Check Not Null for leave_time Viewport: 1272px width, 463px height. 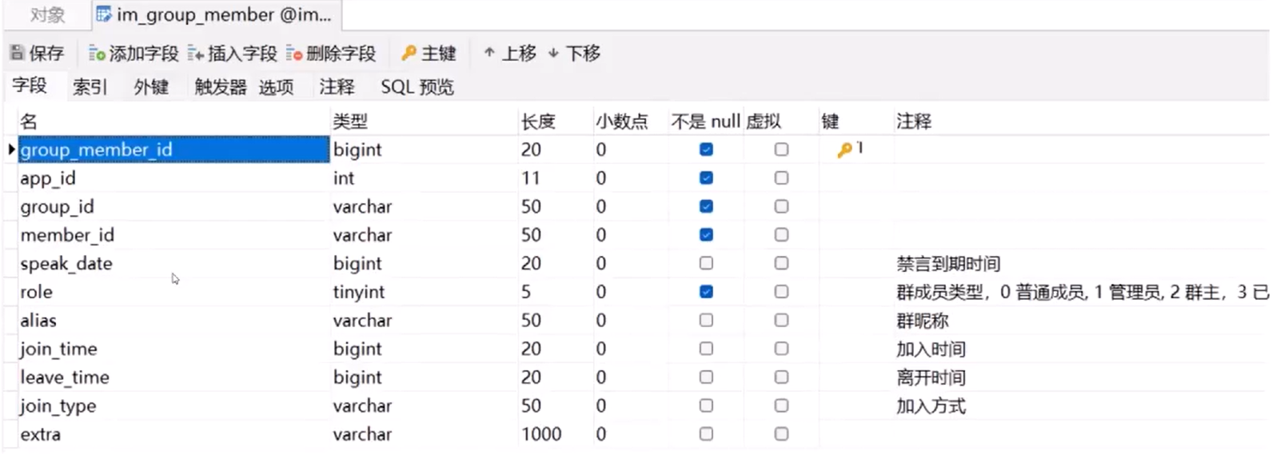point(706,377)
